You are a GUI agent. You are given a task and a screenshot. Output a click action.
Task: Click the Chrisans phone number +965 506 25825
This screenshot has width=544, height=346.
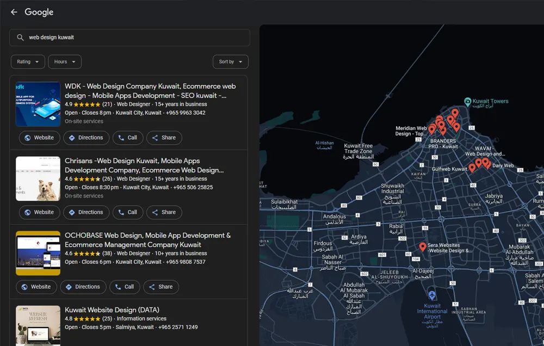point(193,187)
